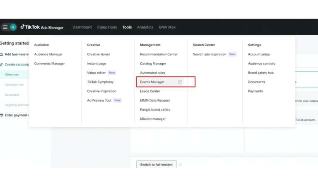Select Pangle brand safety

(x=155, y=109)
